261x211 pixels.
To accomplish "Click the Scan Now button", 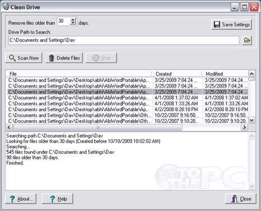I will [x=24, y=58].
